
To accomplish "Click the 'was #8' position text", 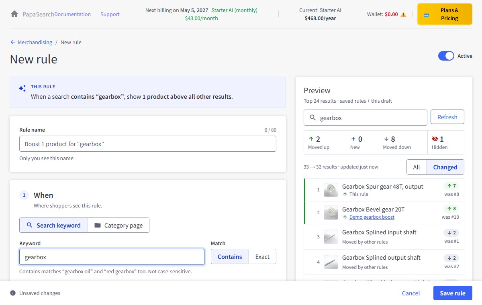I will [451, 194].
